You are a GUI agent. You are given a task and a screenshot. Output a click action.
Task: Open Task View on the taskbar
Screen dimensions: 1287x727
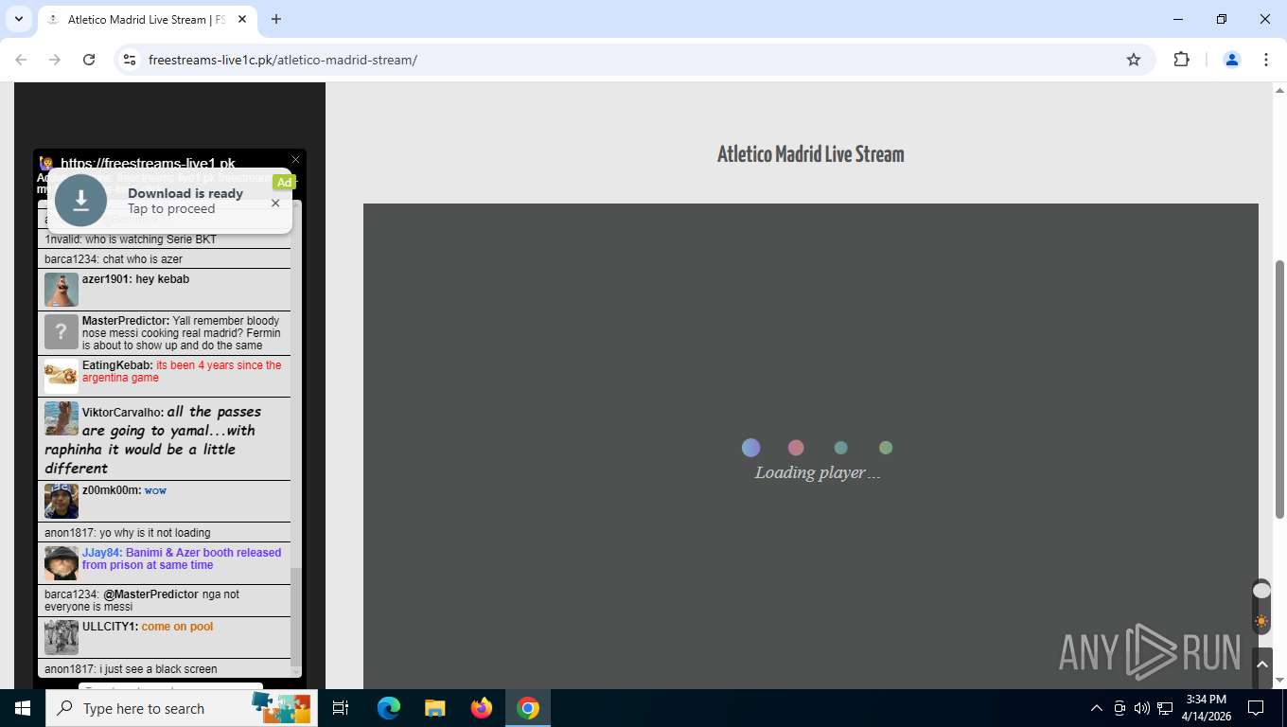pos(341,708)
